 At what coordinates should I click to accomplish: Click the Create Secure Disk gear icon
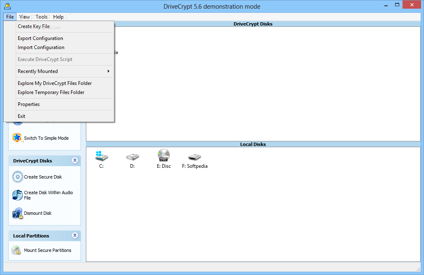coord(17,177)
